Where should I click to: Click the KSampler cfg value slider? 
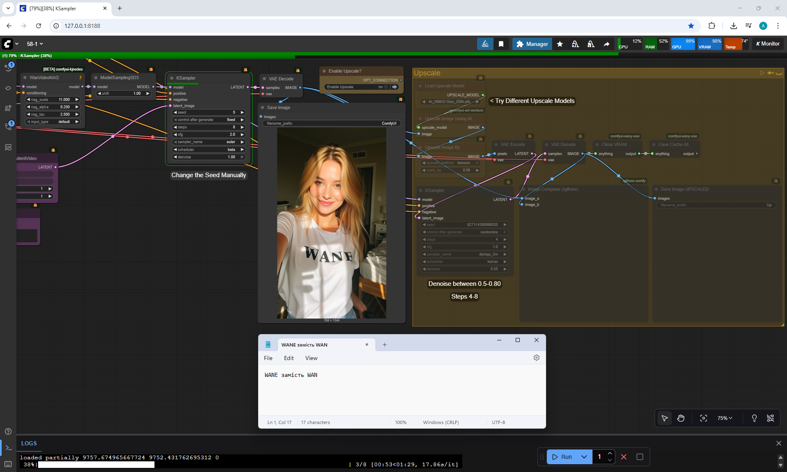tap(209, 135)
